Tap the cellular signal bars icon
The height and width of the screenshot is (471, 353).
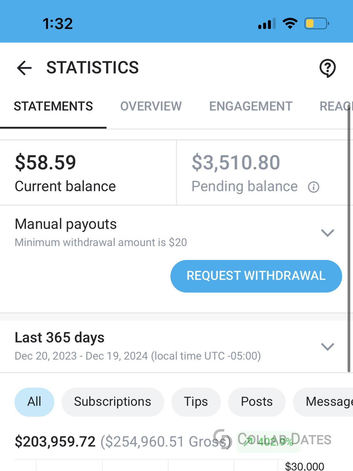[x=267, y=24]
